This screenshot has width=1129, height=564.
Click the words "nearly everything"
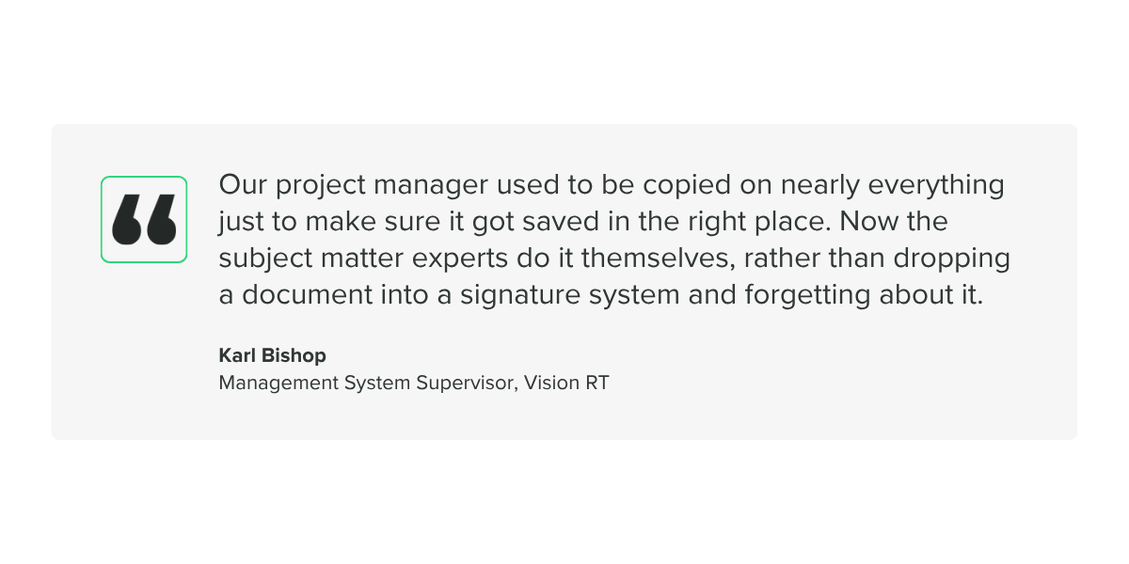click(891, 185)
